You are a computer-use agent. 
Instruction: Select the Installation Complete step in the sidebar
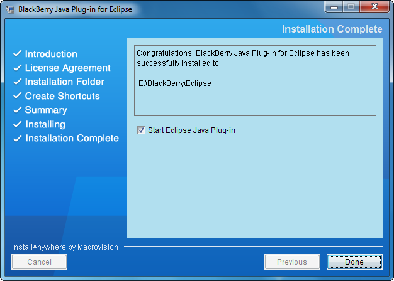[x=72, y=138]
